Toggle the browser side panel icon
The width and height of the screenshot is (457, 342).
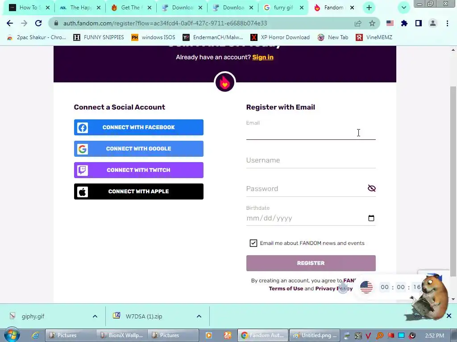(419, 23)
